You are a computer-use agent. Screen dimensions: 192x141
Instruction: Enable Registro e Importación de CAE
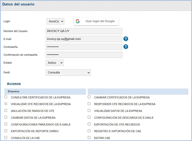click(89, 131)
